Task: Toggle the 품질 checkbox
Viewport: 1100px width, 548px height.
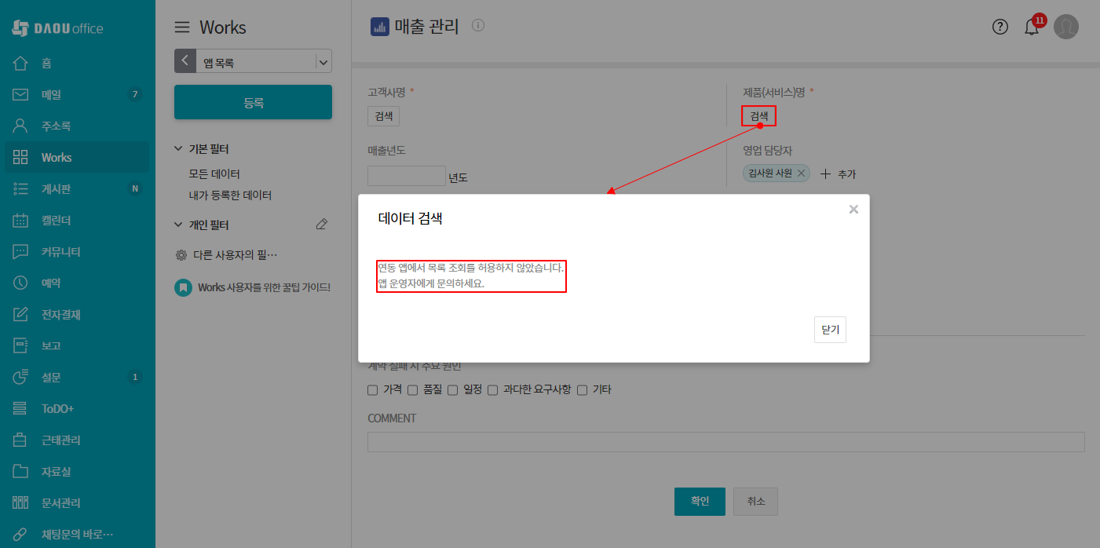Action: tap(412, 390)
